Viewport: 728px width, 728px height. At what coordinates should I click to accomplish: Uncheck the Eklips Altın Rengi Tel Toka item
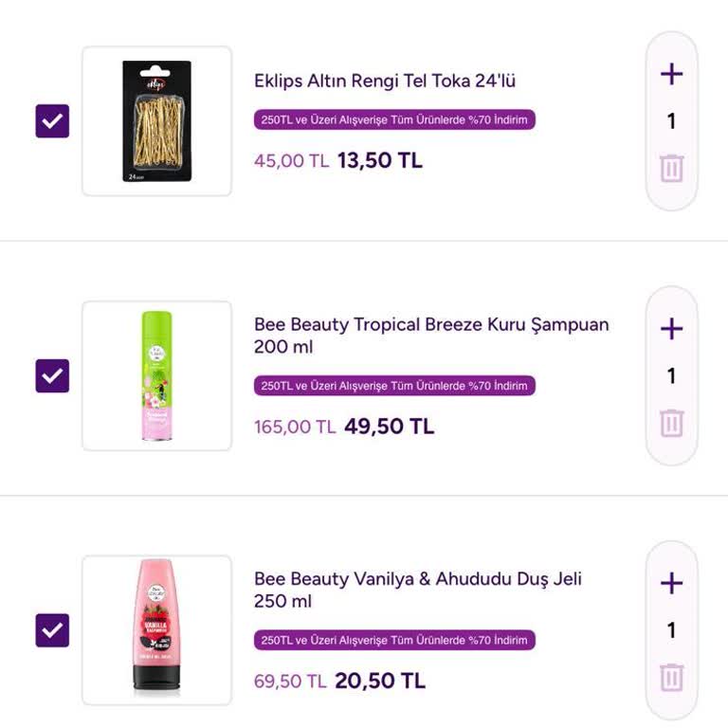coord(52,121)
